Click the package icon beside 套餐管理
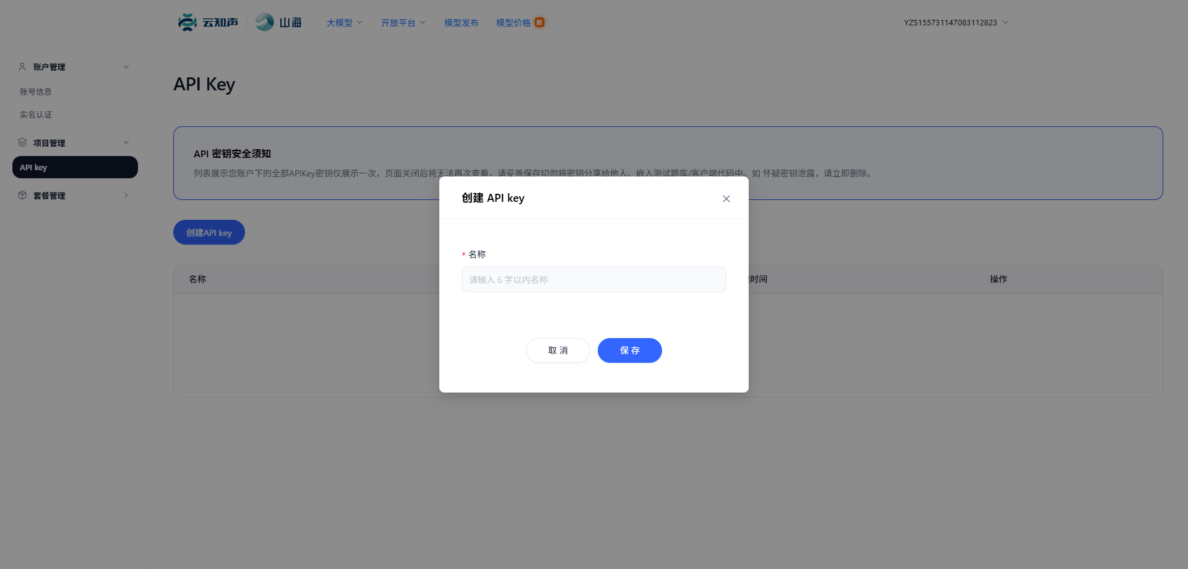 22,195
